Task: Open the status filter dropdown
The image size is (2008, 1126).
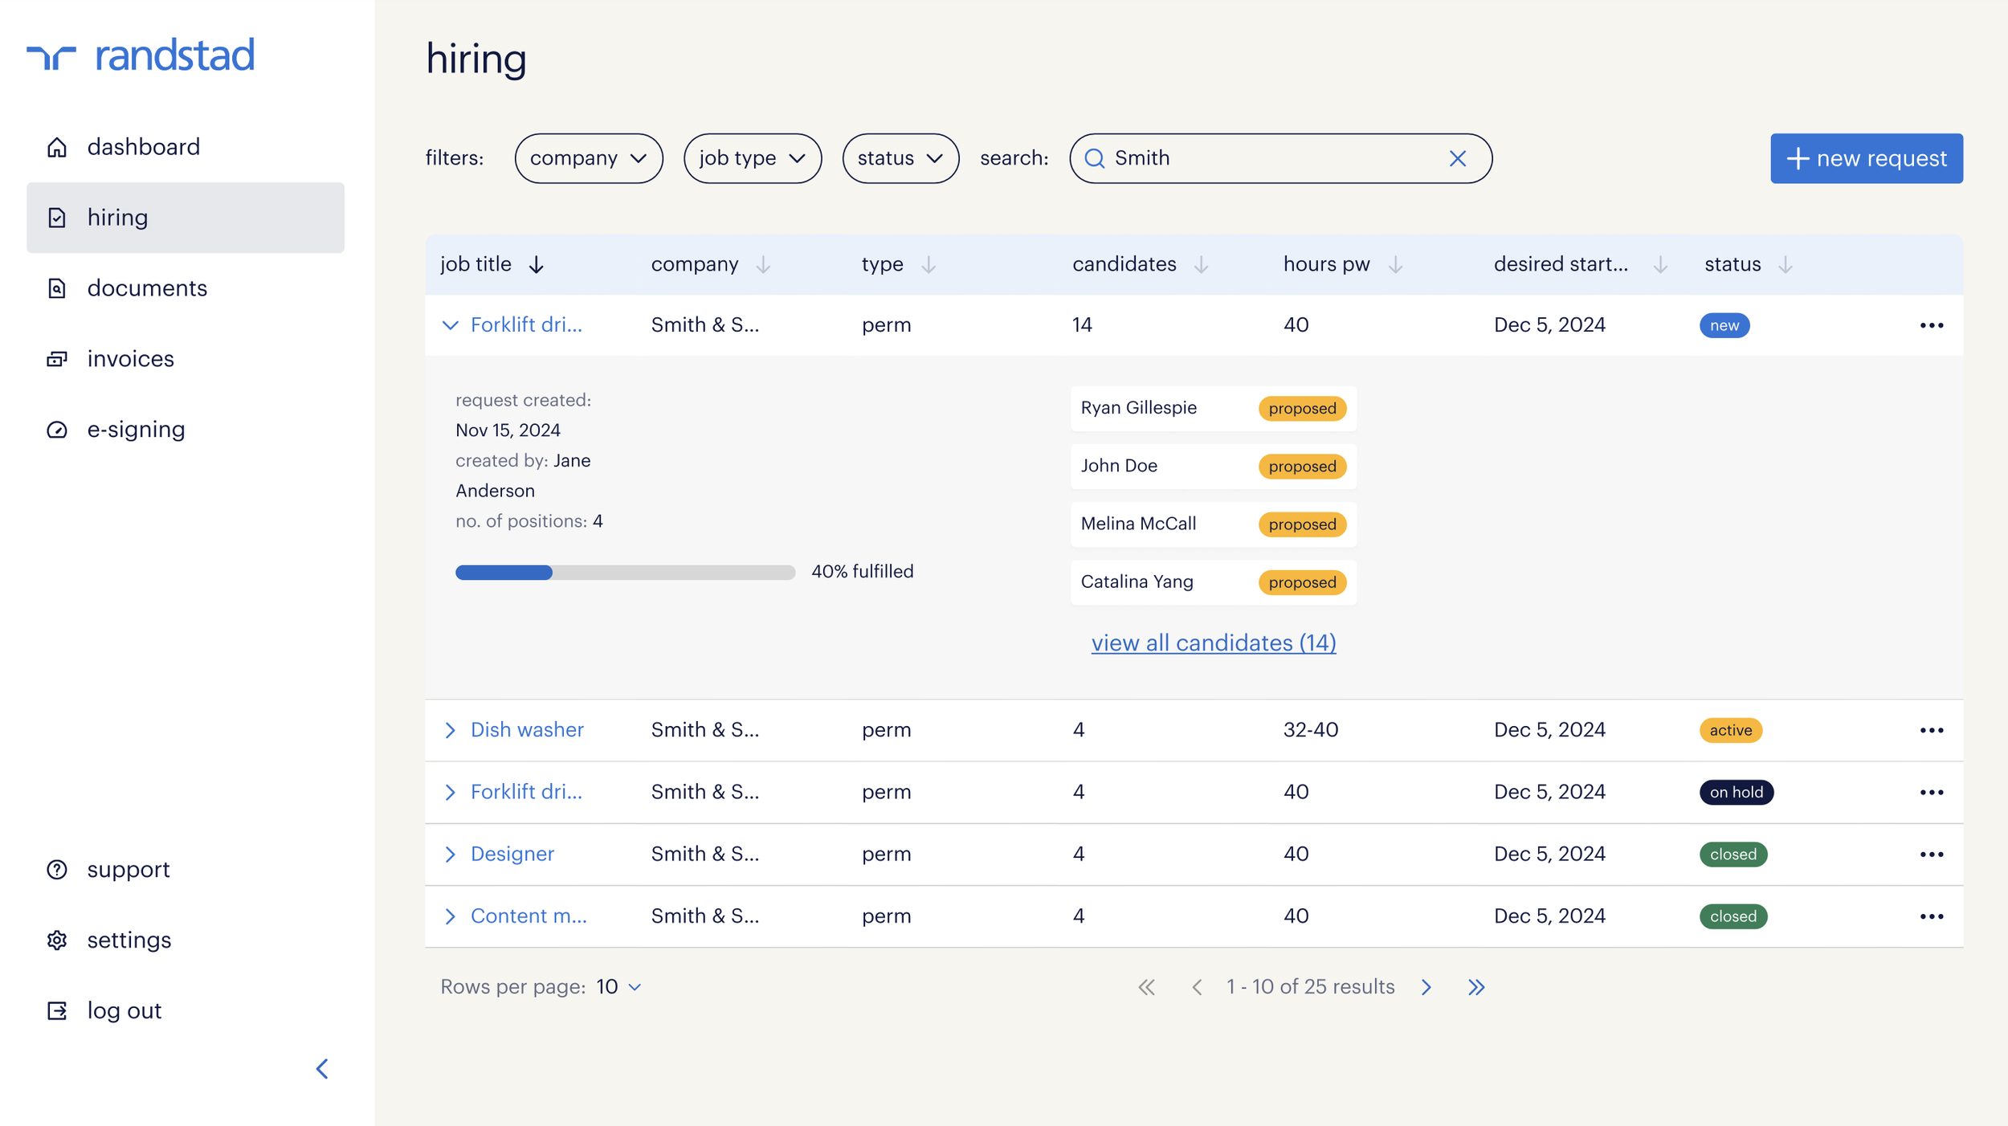Action: [900, 158]
